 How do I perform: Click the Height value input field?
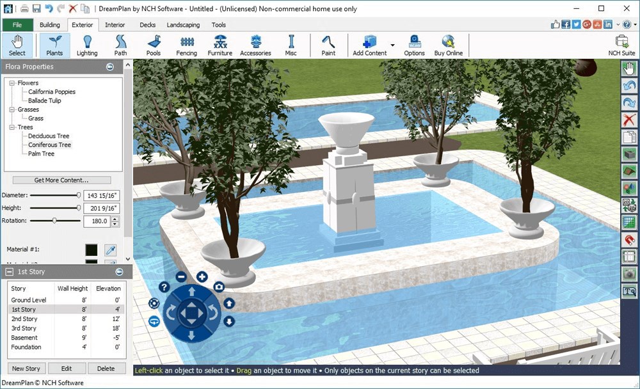101,208
